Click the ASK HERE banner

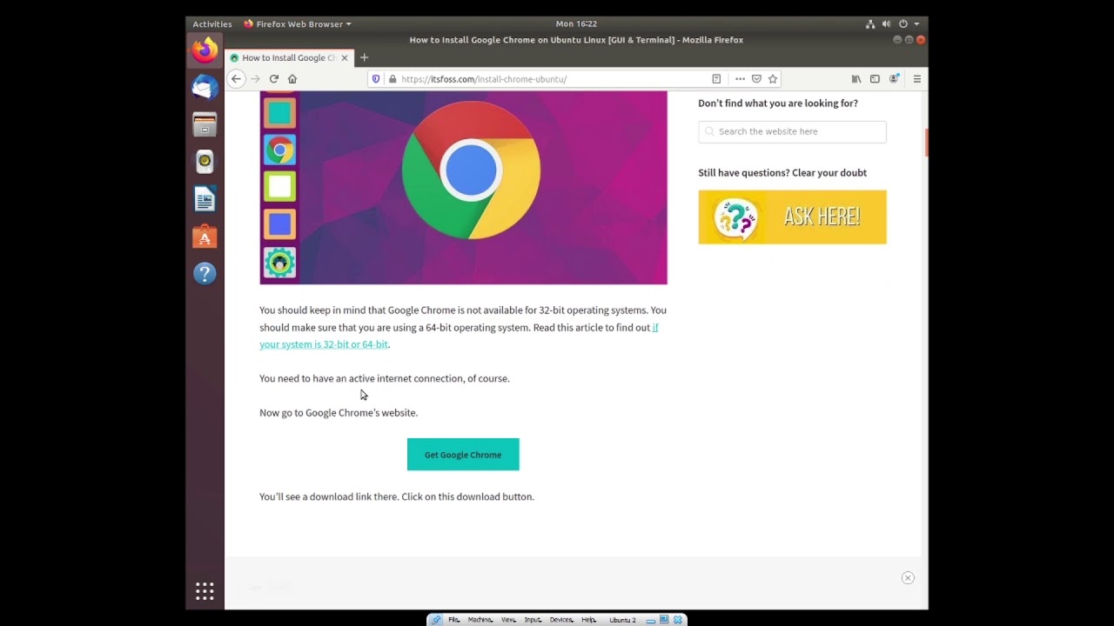pos(792,217)
